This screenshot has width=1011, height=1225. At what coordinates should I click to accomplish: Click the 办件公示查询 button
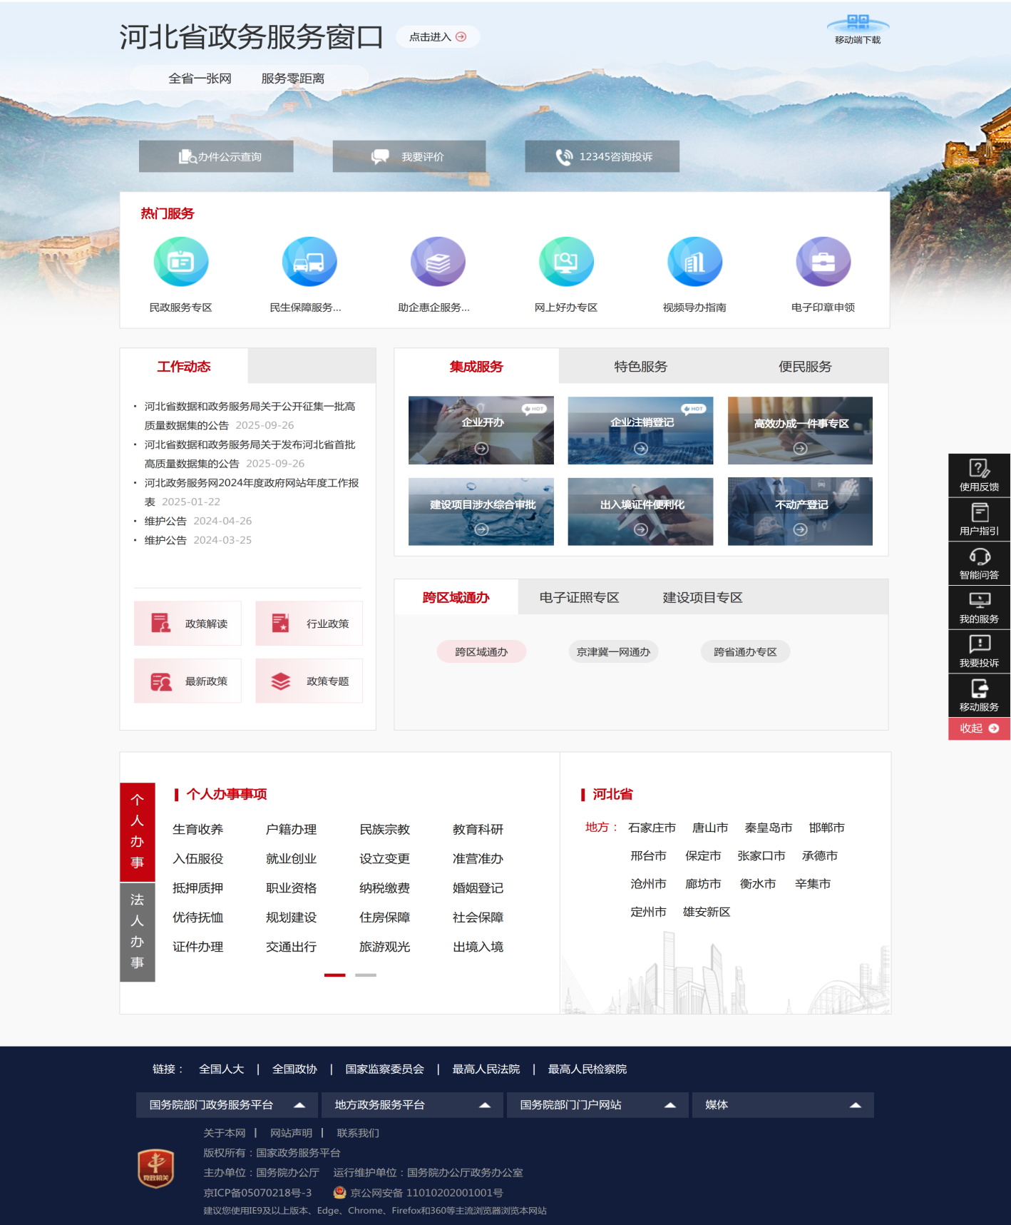pos(216,156)
